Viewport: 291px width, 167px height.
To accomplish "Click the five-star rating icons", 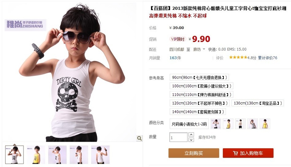I will point(238,57).
